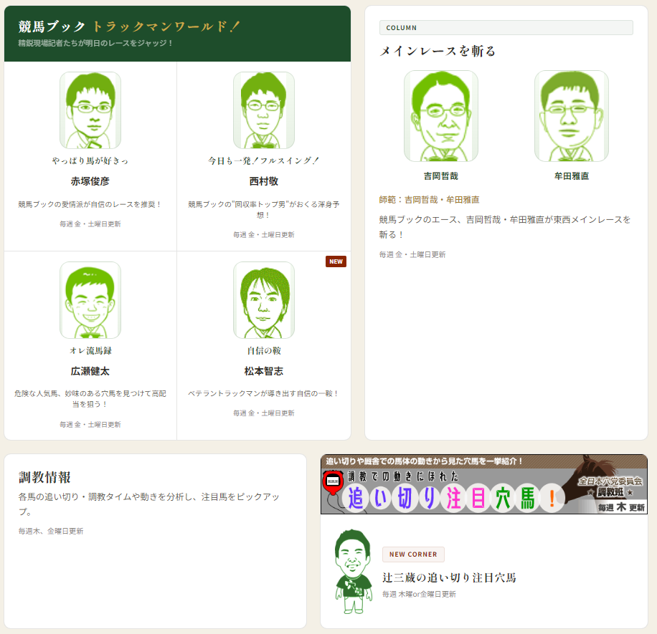
Task: Click 競馬ブック トラックマンワールド header title
Action: point(129,27)
